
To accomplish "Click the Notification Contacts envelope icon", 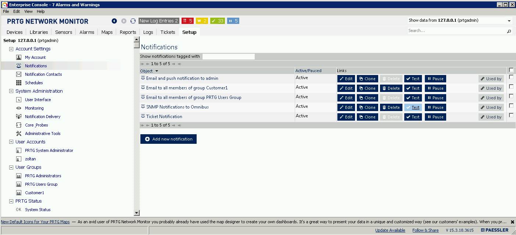I will tap(19, 74).
